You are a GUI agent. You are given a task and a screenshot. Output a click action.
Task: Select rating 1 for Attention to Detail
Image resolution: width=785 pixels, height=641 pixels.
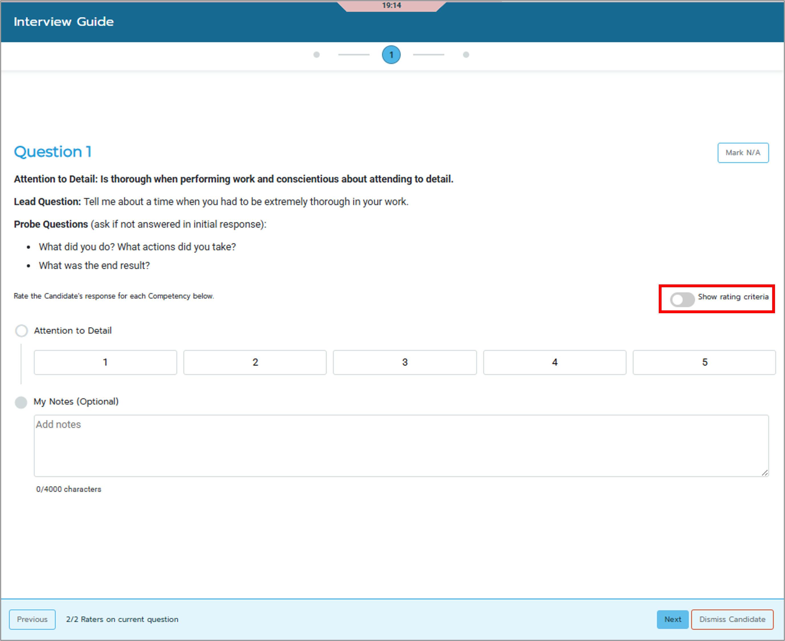pyautogui.click(x=105, y=362)
